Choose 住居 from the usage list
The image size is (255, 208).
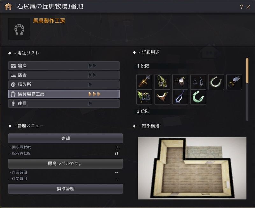64,103
